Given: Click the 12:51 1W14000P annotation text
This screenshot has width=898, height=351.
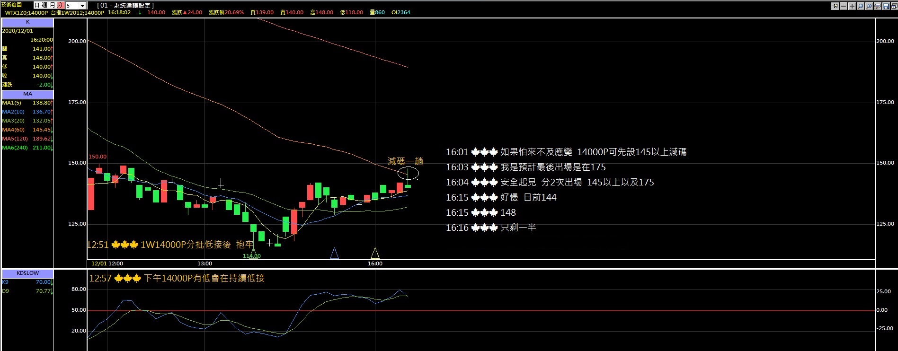Looking at the screenshot, I should 170,245.
